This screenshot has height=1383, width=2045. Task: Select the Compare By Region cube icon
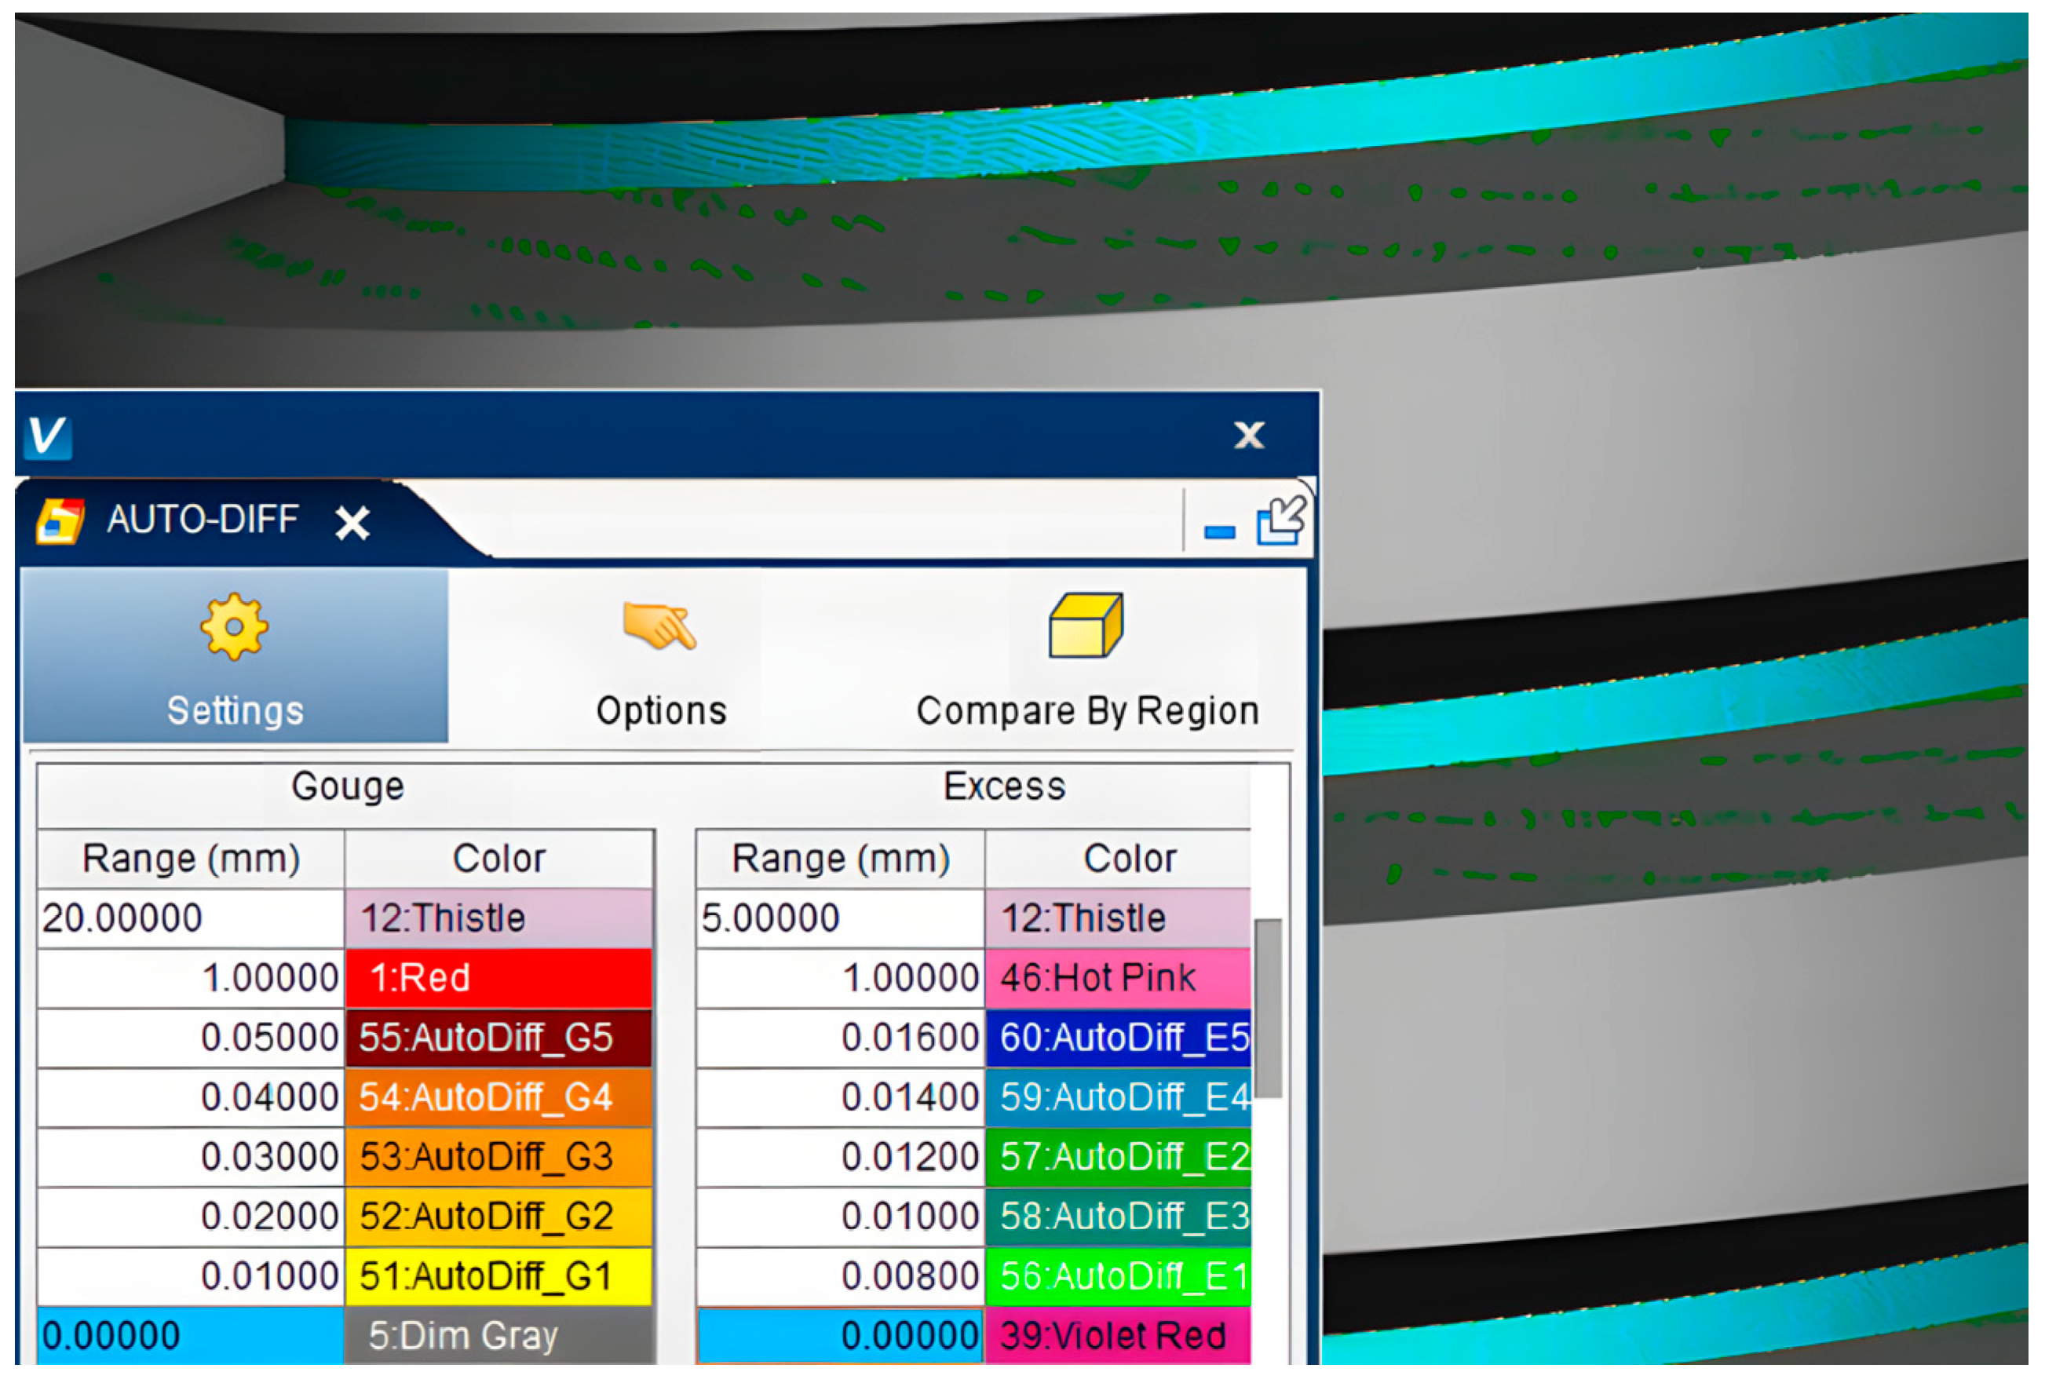click(1085, 626)
